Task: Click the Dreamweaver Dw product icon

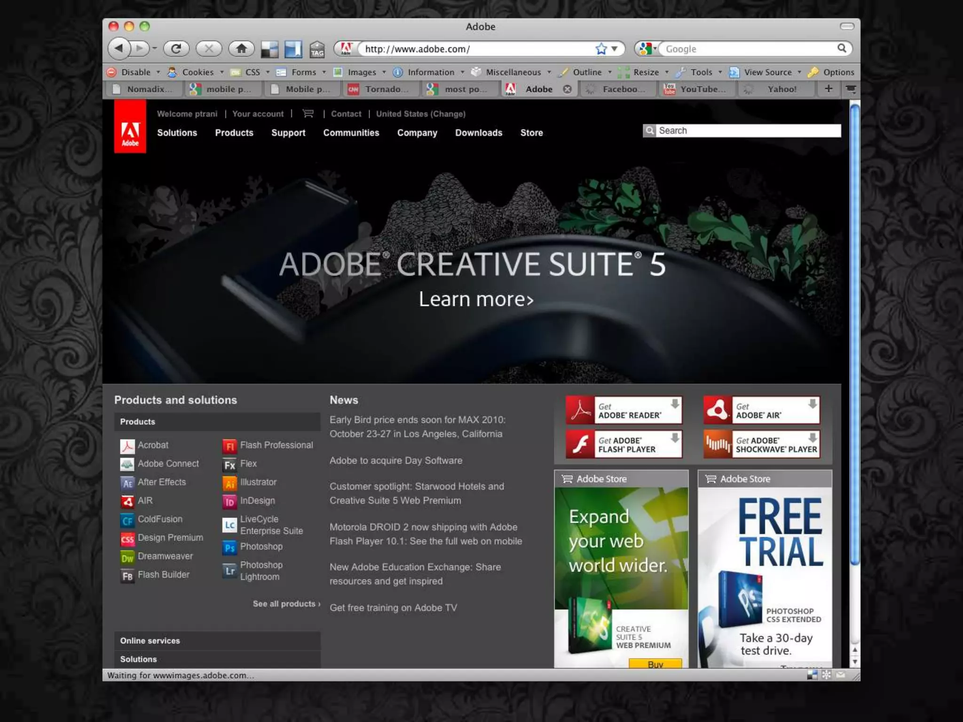Action: tap(127, 557)
